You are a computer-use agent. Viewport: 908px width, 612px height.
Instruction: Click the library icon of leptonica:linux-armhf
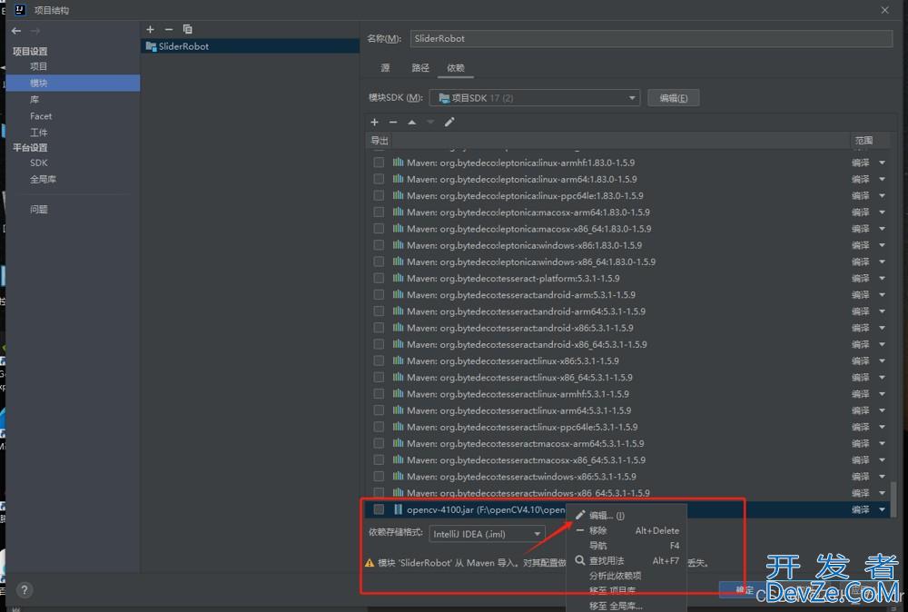click(x=398, y=163)
